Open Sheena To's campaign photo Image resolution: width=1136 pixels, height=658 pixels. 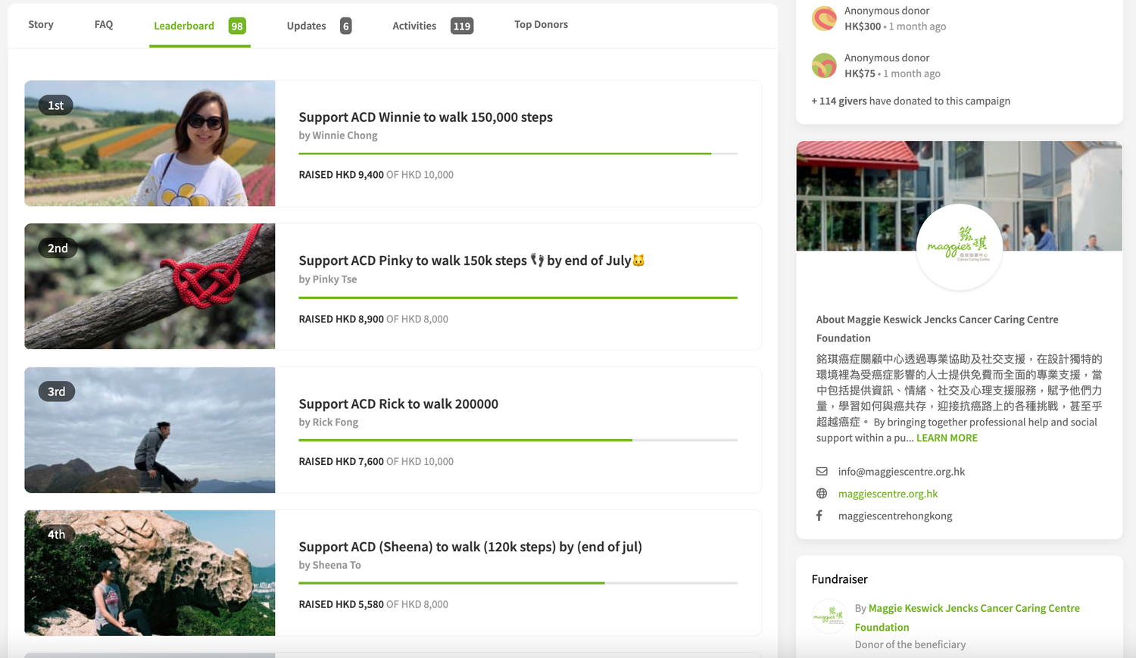150,572
